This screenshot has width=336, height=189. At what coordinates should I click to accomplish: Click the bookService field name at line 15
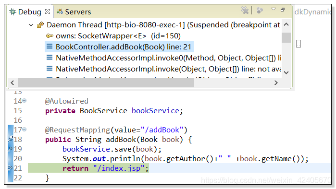point(155,111)
